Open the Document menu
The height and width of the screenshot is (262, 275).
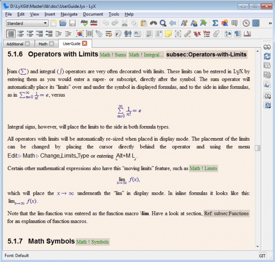tap(93, 14)
